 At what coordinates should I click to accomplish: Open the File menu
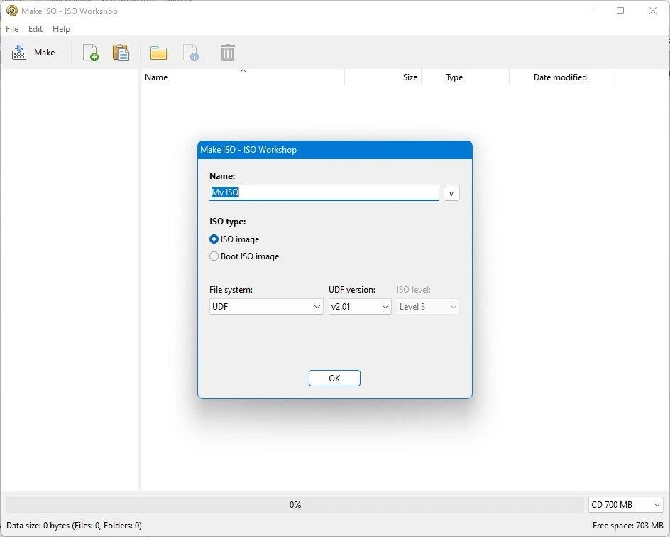click(12, 28)
